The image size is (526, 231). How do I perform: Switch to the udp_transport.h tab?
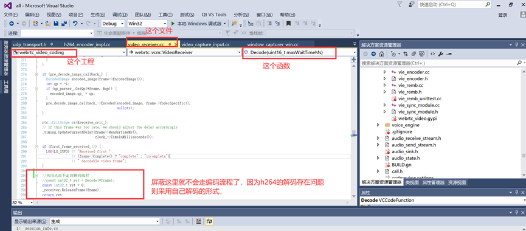click(x=29, y=44)
